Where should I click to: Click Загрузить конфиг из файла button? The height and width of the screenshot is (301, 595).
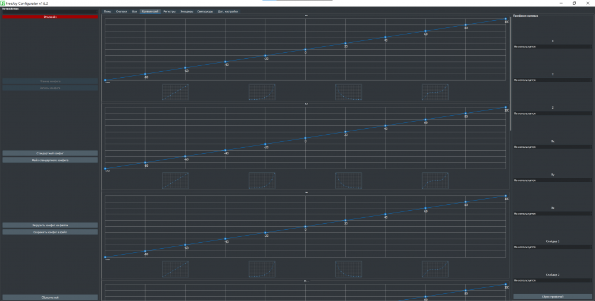[x=50, y=225]
